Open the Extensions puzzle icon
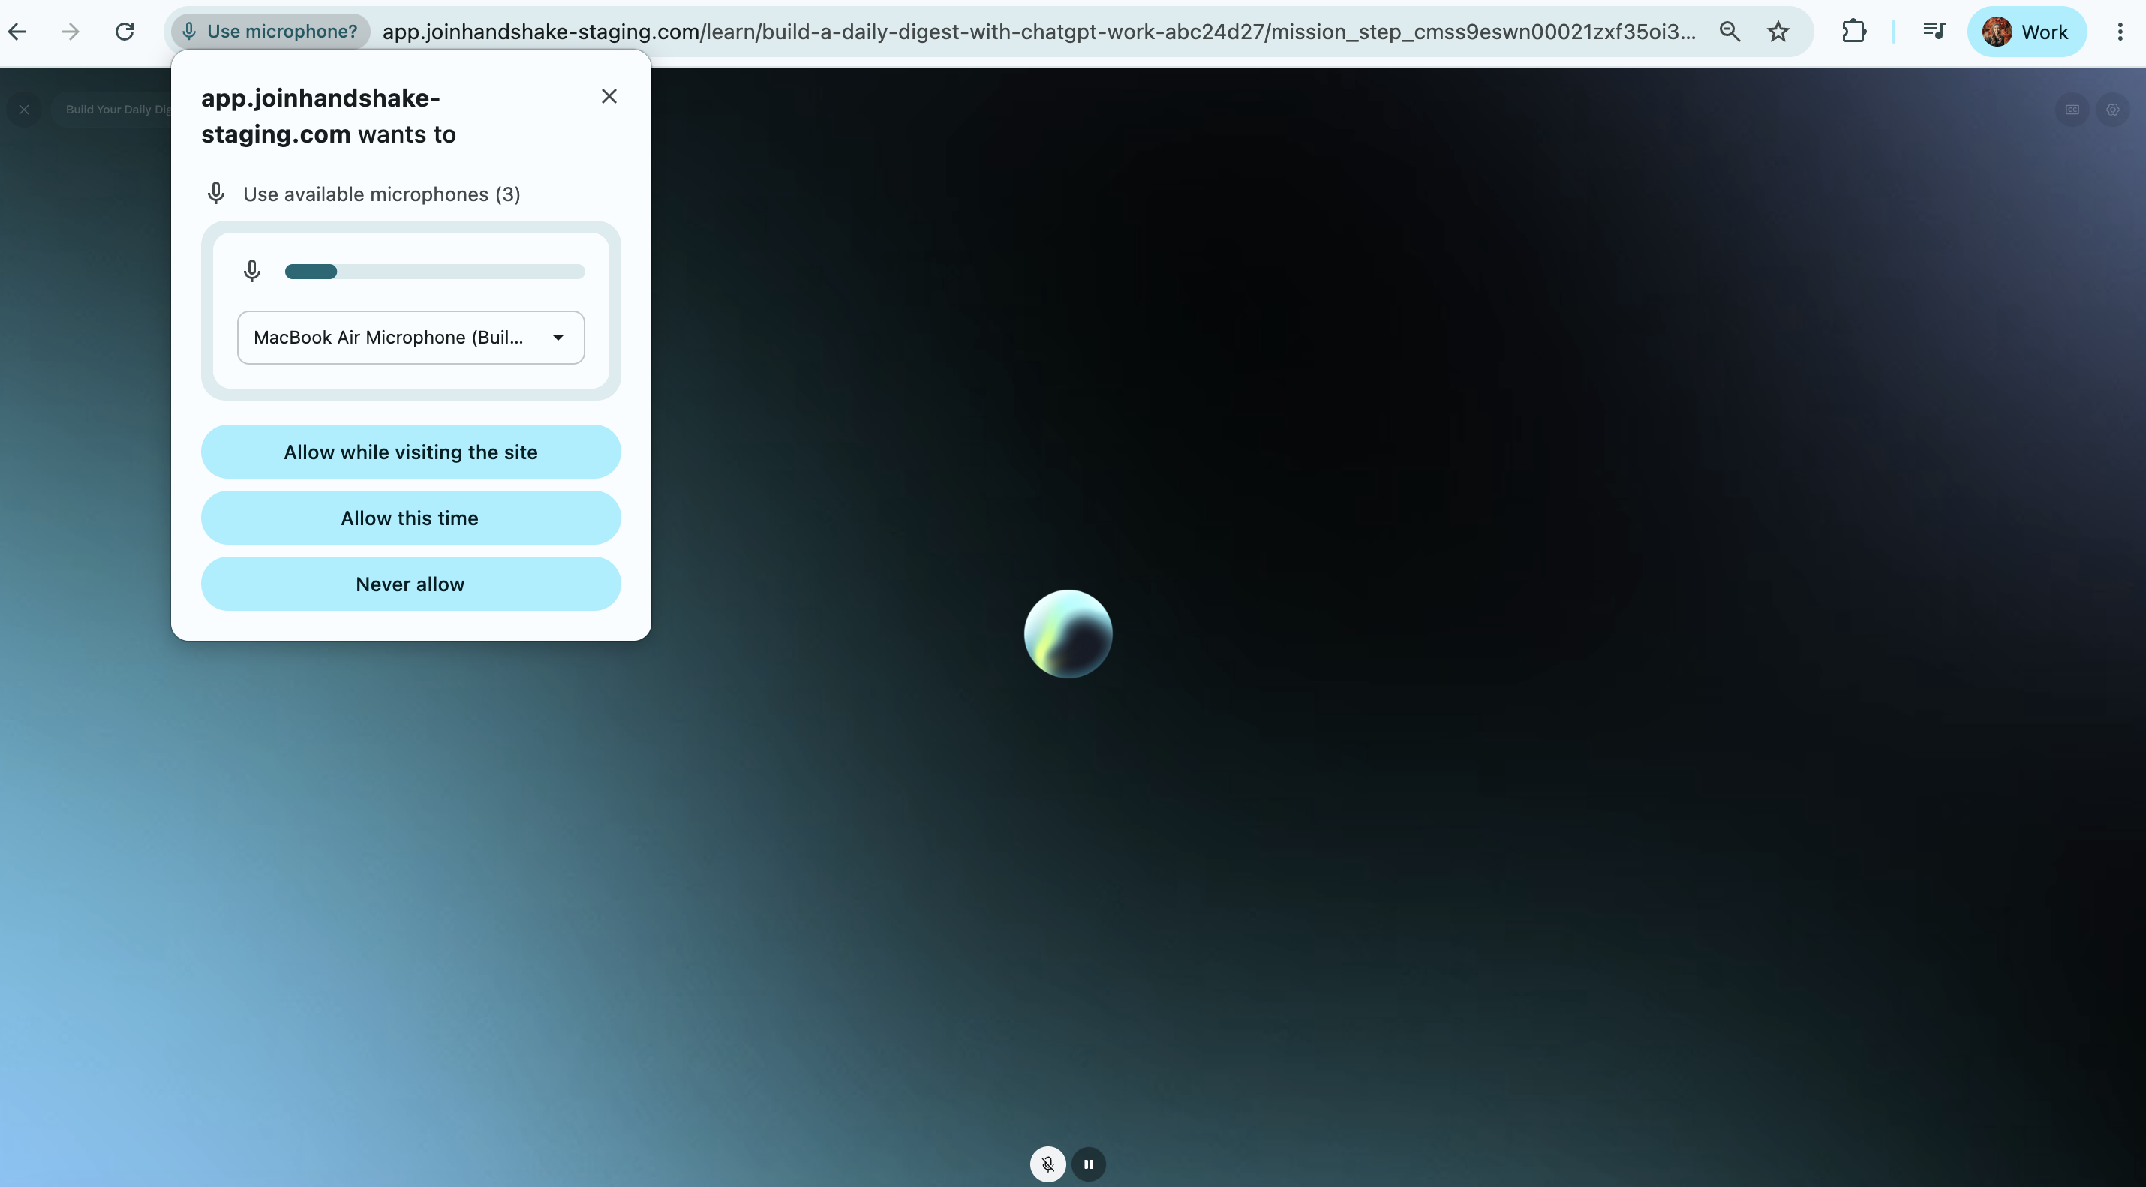The width and height of the screenshot is (2146, 1187). pyautogui.click(x=1853, y=32)
